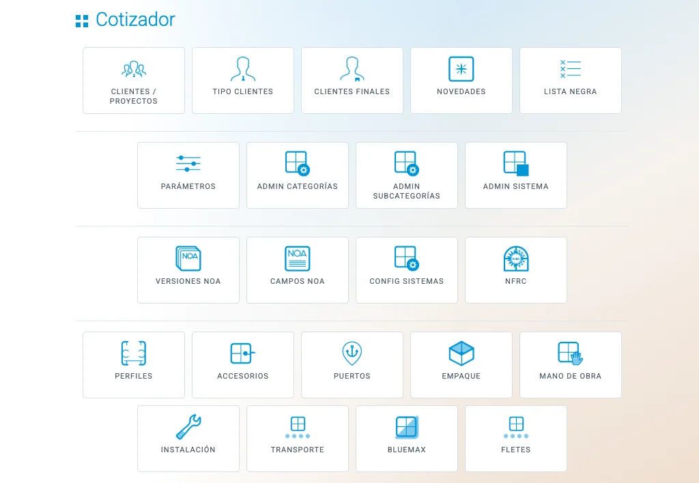Click the Mano de Obra hand icon
The width and height of the screenshot is (699, 483).
tap(571, 353)
